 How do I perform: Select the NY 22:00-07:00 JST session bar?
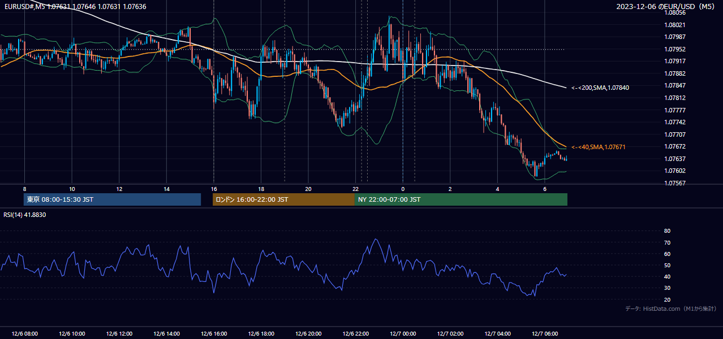[x=461, y=199]
